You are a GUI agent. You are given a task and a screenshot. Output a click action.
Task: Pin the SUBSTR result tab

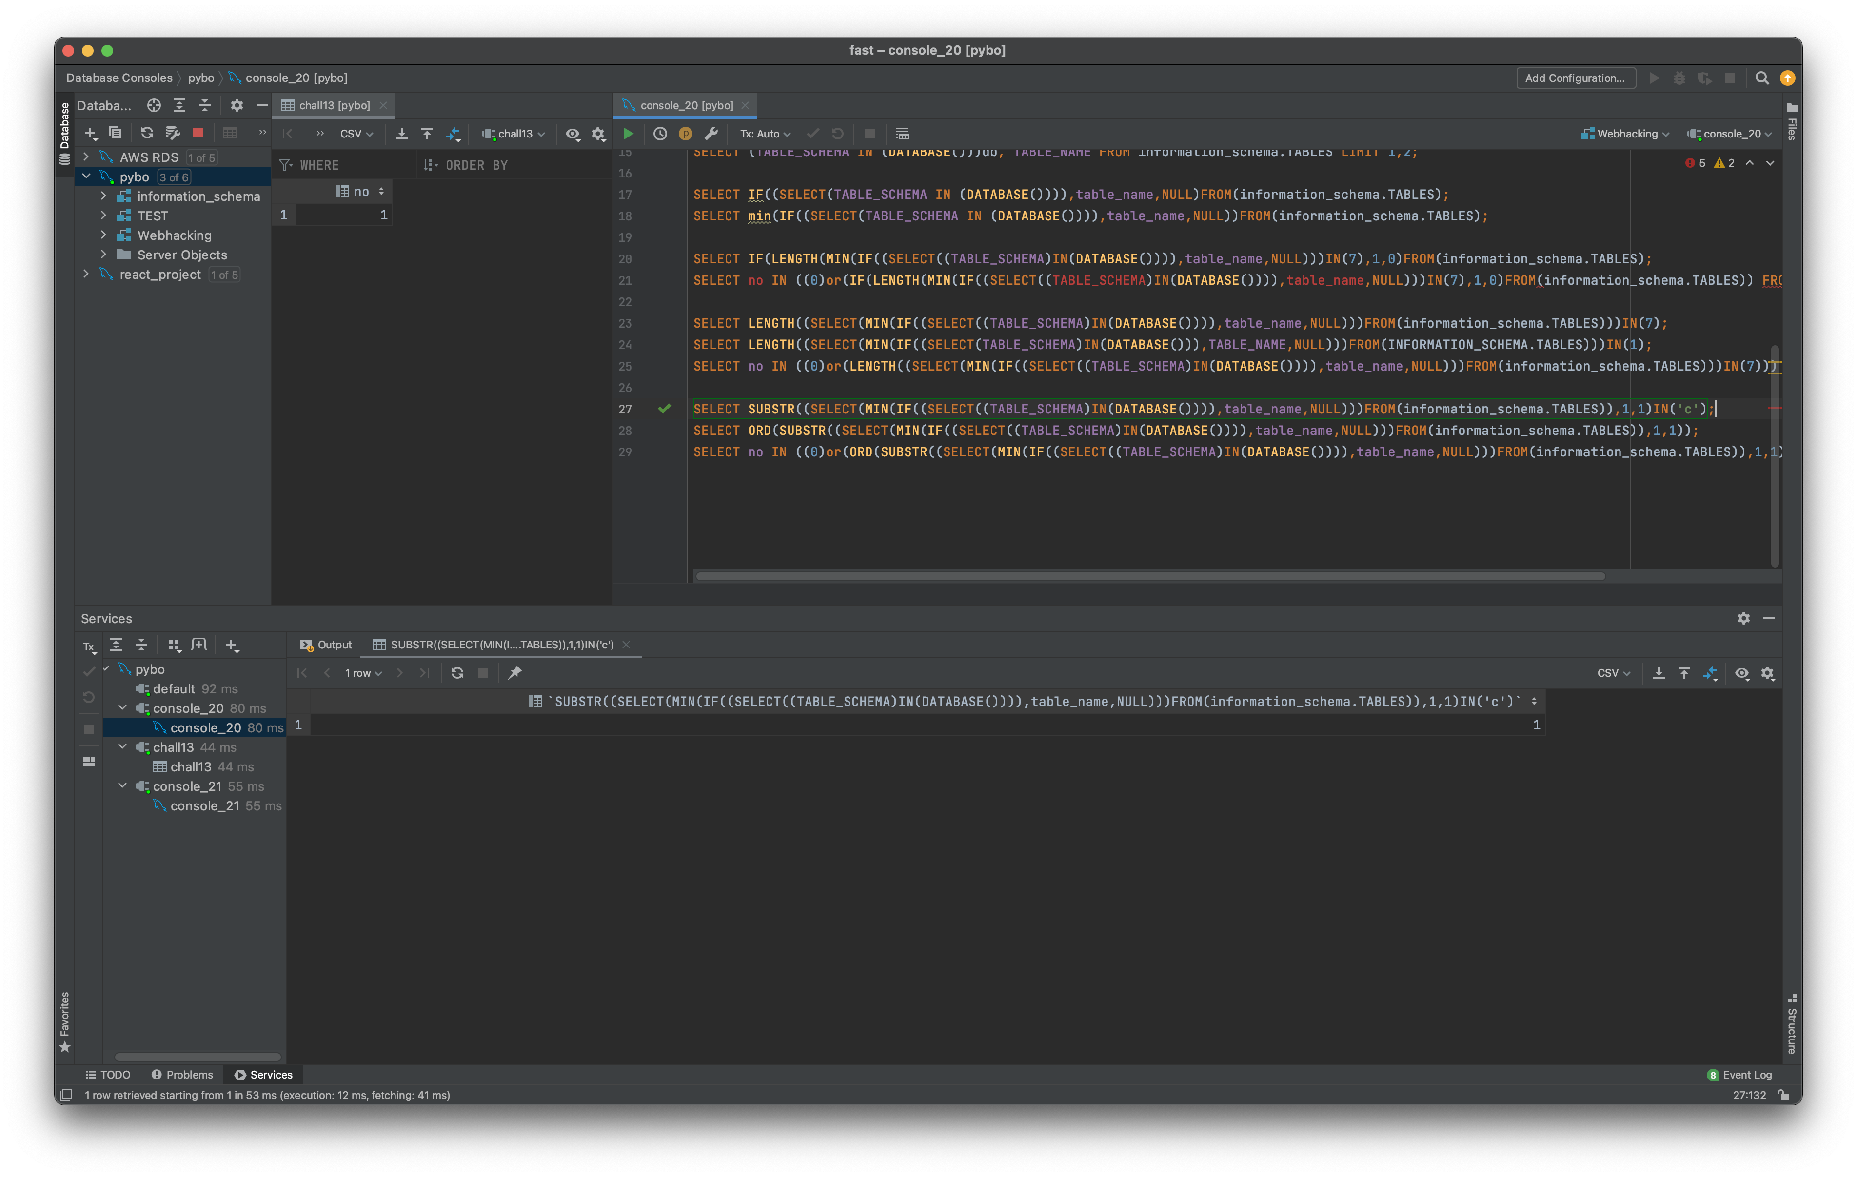515,672
